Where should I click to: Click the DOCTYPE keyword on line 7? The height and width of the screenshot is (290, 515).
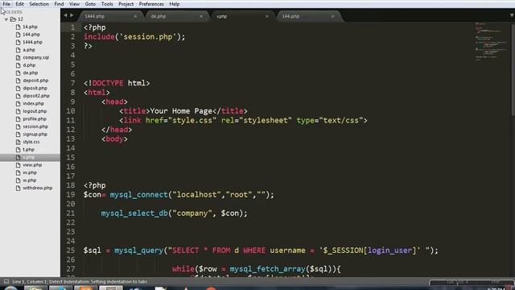click(x=108, y=83)
